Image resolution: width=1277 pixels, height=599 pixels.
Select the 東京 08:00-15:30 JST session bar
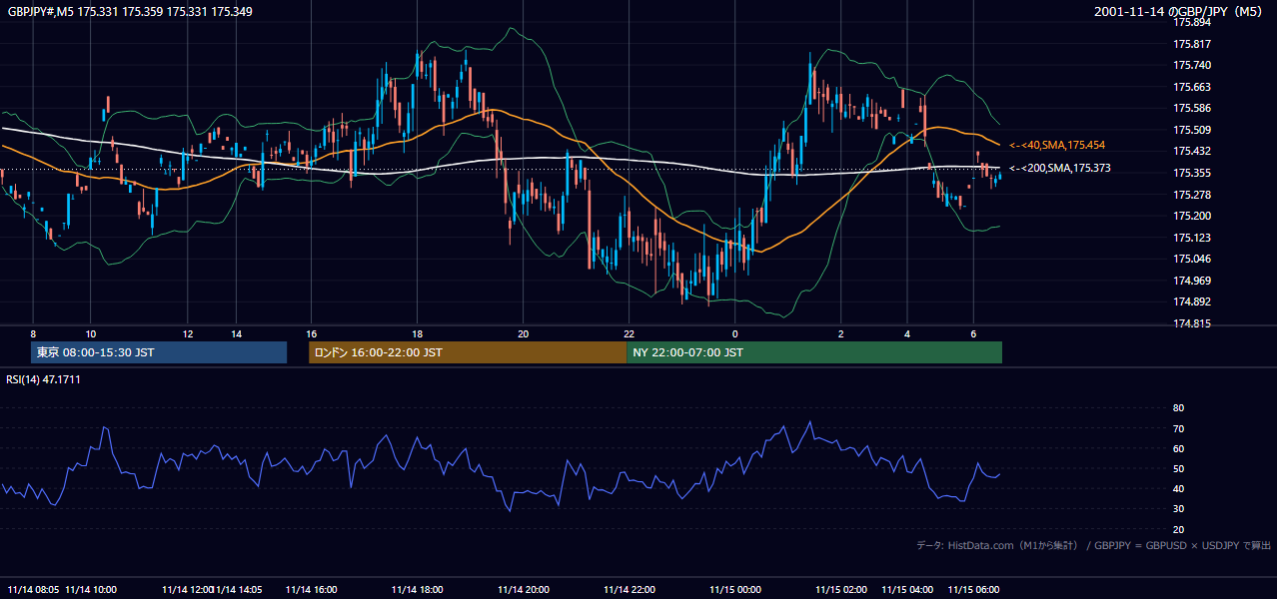click(159, 352)
